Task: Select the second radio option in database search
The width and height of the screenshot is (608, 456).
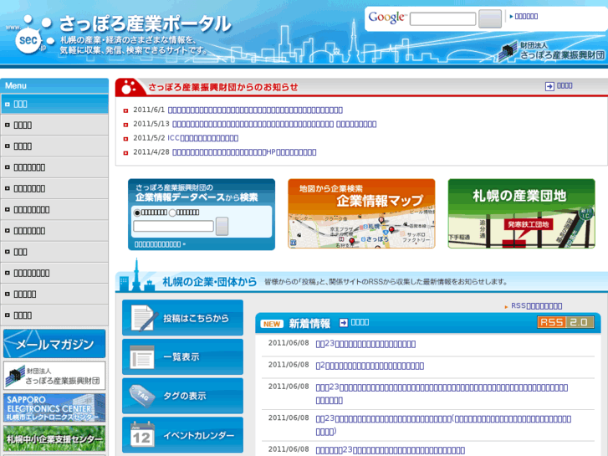Action: coord(172,213)
